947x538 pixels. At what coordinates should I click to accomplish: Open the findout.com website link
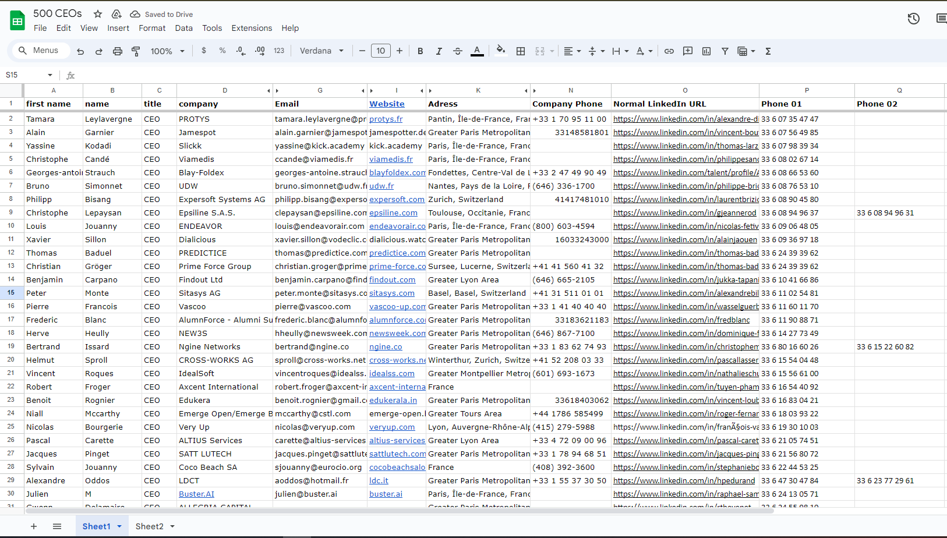(392, 279)
